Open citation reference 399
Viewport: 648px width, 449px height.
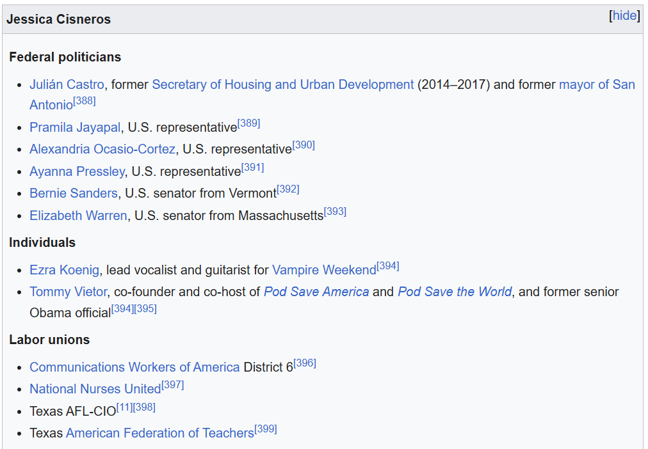(x=266, y=430)
